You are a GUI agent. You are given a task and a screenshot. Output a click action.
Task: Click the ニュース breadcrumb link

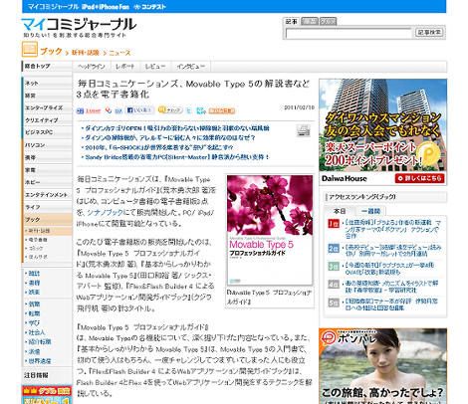click(x=119, y=53)
